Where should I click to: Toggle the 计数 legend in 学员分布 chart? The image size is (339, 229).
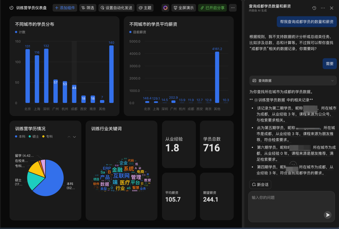tap(20, 32)
